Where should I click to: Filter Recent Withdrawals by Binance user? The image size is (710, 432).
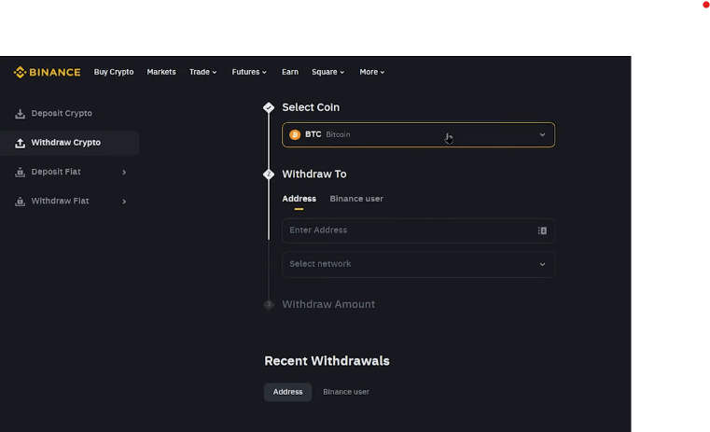(346, 392)
